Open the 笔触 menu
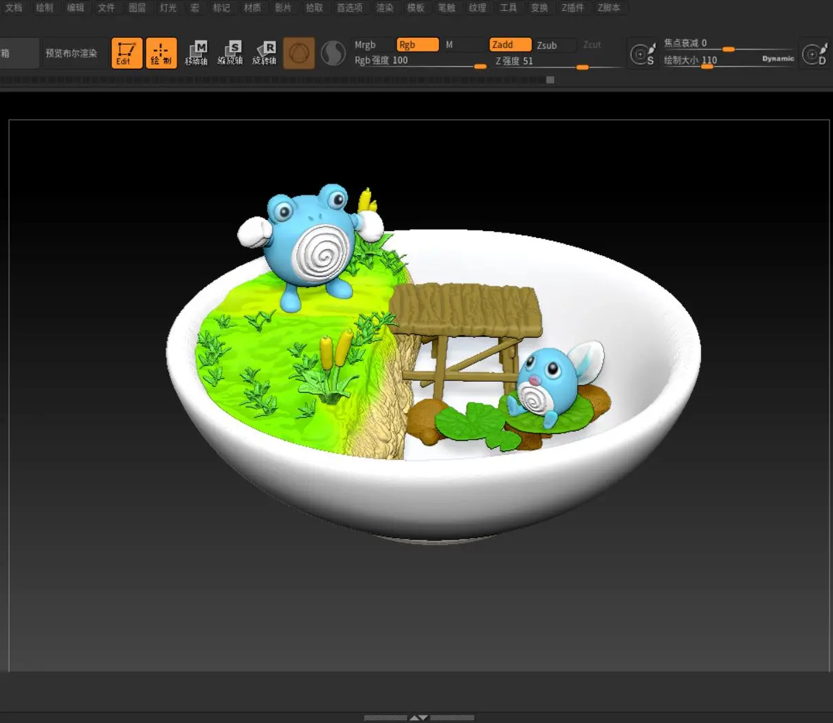 click(x=447, y=8)
